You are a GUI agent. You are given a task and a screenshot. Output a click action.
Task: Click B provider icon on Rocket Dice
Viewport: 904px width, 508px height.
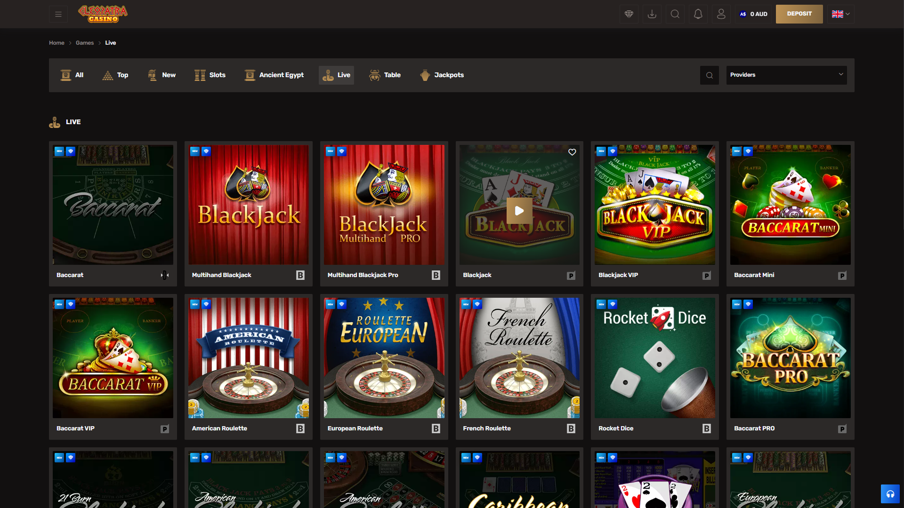coord(707,429)
